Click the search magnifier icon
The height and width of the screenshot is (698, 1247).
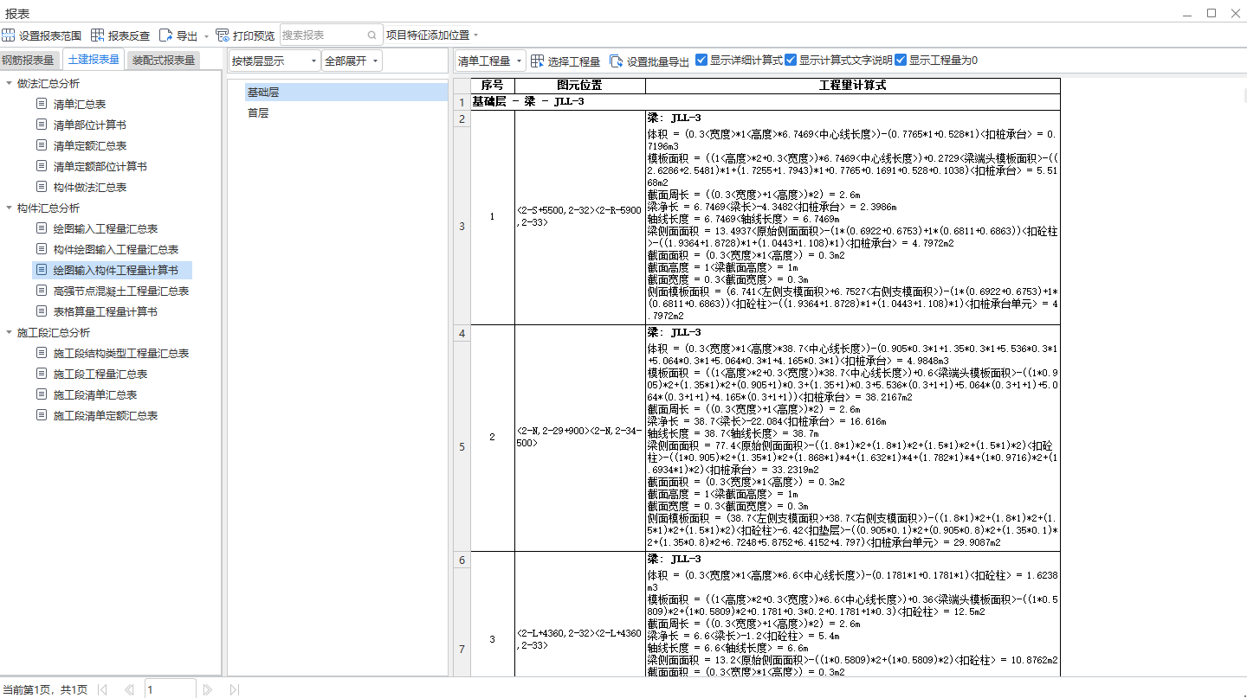pos(372,35)
